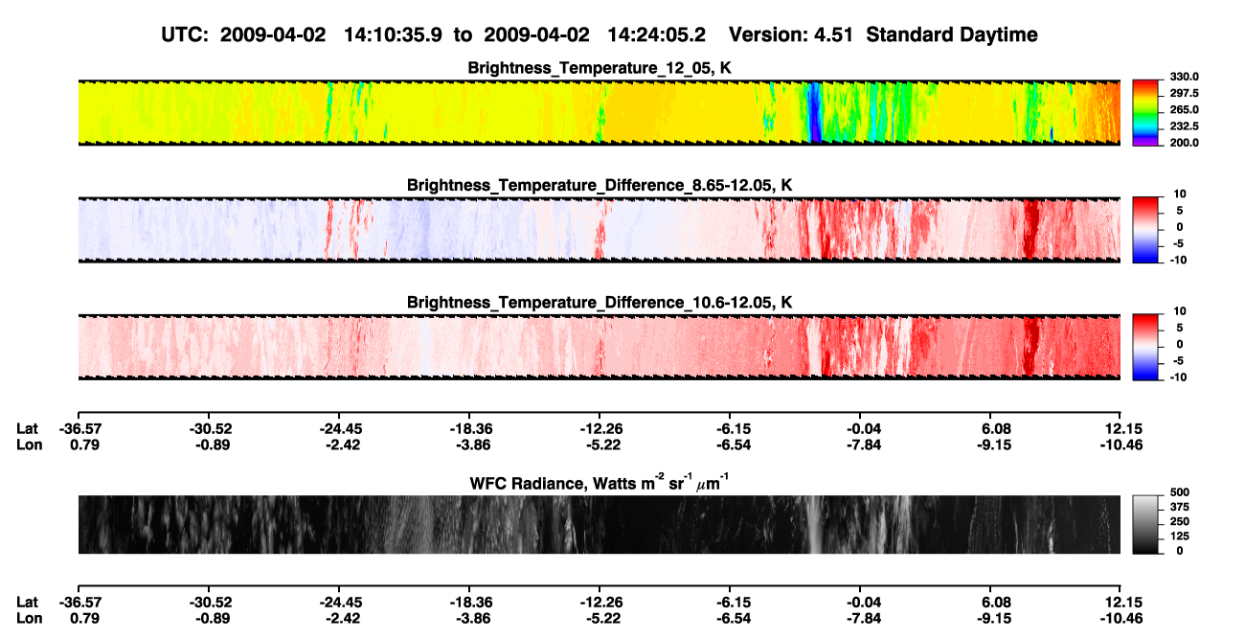Click the 8.65-12.05 temperature difference image strip
The width and height of the screenshot is (1245, 639).
(599, 230)
